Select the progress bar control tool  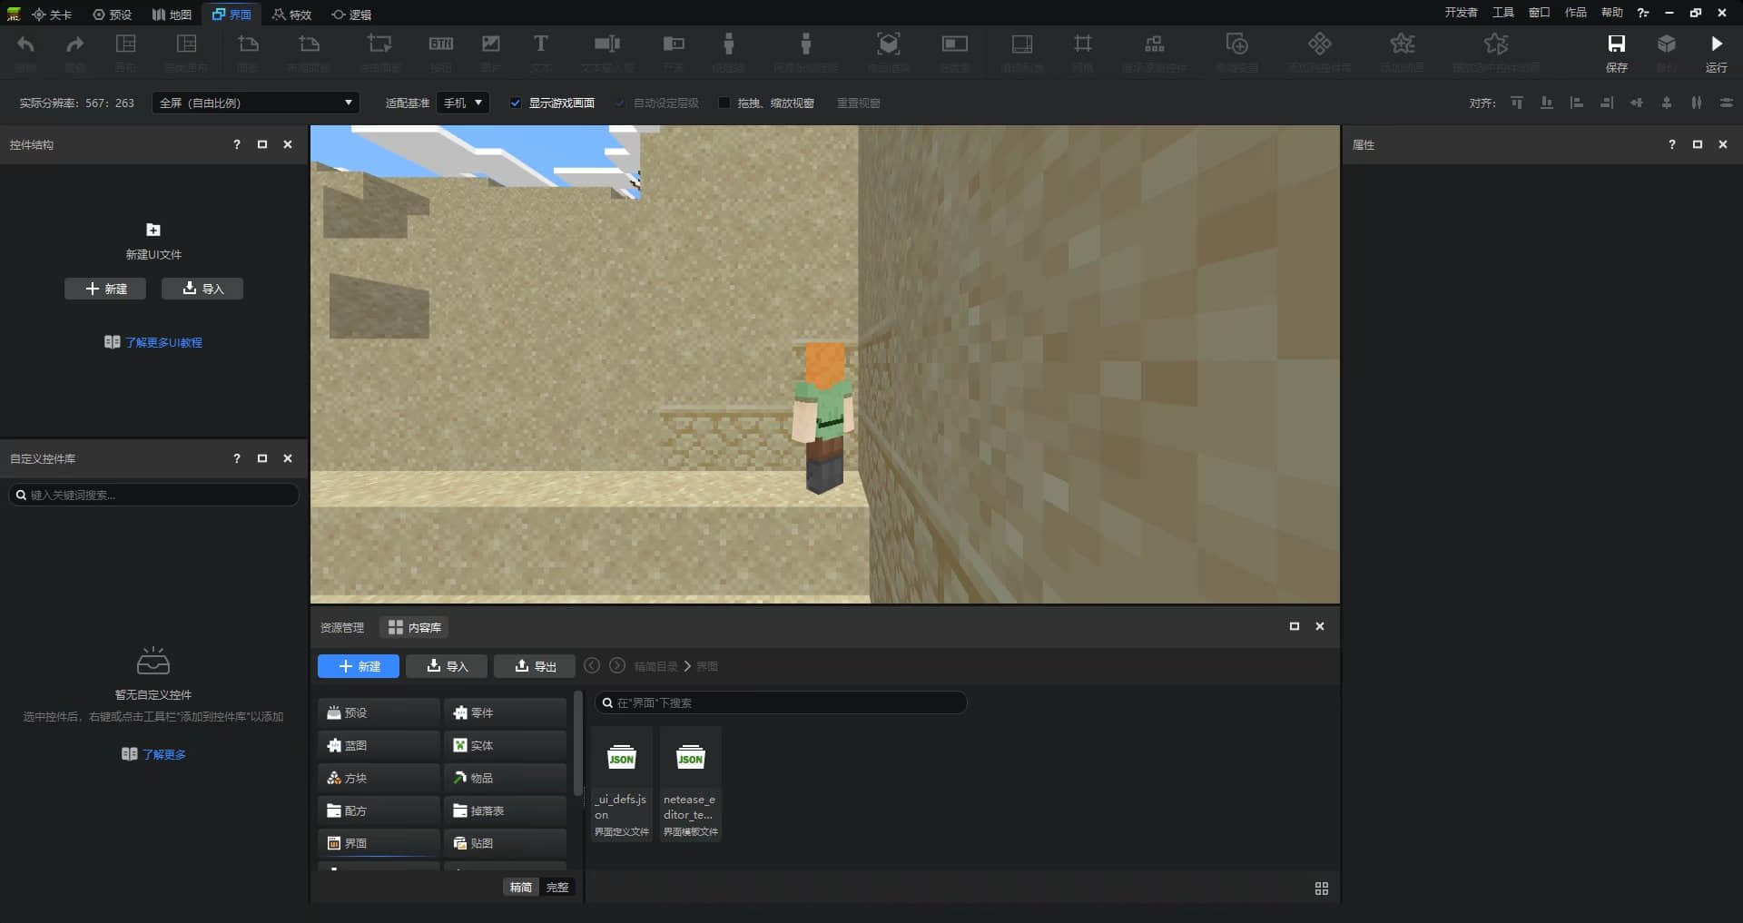tap(954, 44)
